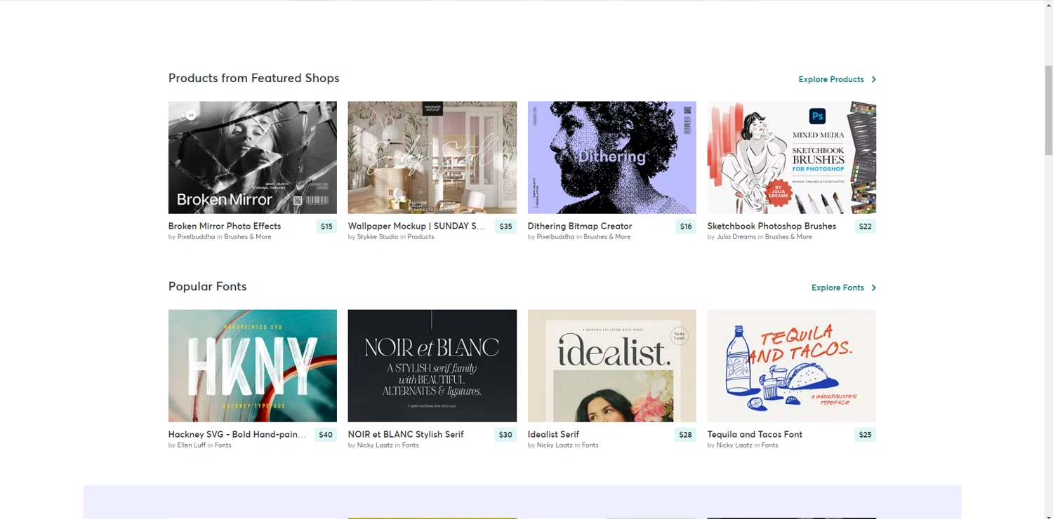1053x519 pixels.
Task: Open the Sketchbook Photoshop Brushes thumbnail
Action: click(x=792, y=158)
